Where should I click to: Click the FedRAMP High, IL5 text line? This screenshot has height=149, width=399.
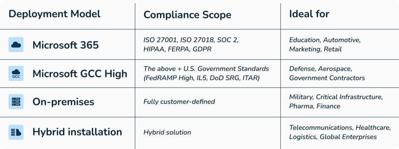(201, 78)
